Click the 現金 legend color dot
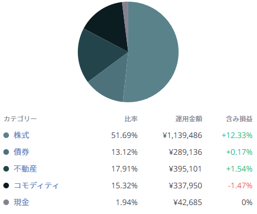This screenshot has width=257, height=214. point(6,202)
